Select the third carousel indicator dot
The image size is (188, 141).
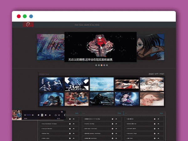102,65
